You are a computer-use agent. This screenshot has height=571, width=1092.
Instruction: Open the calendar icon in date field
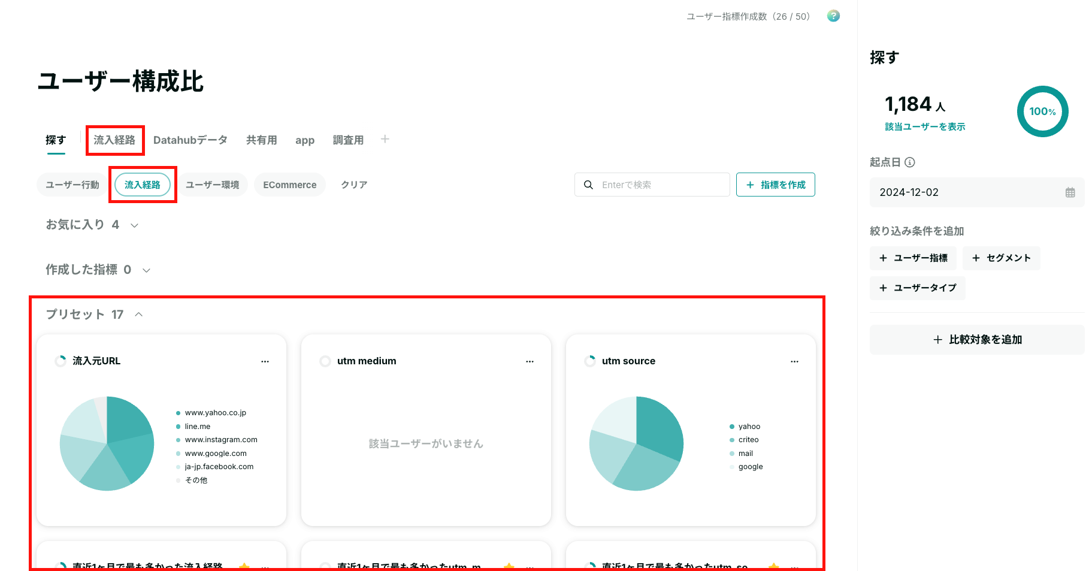point(1070,192)
